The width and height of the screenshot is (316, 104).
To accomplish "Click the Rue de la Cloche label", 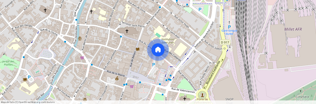I will tap(49, 32).
